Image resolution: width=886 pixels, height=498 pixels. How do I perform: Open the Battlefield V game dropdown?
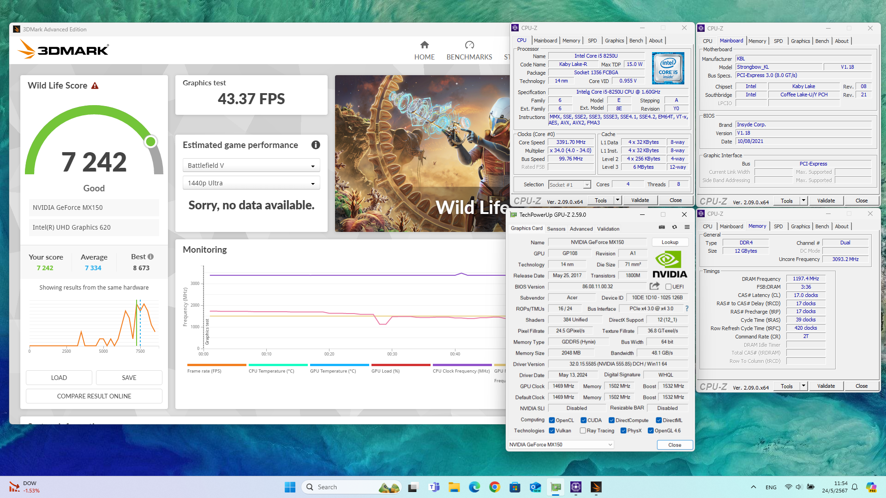[251, 166]
